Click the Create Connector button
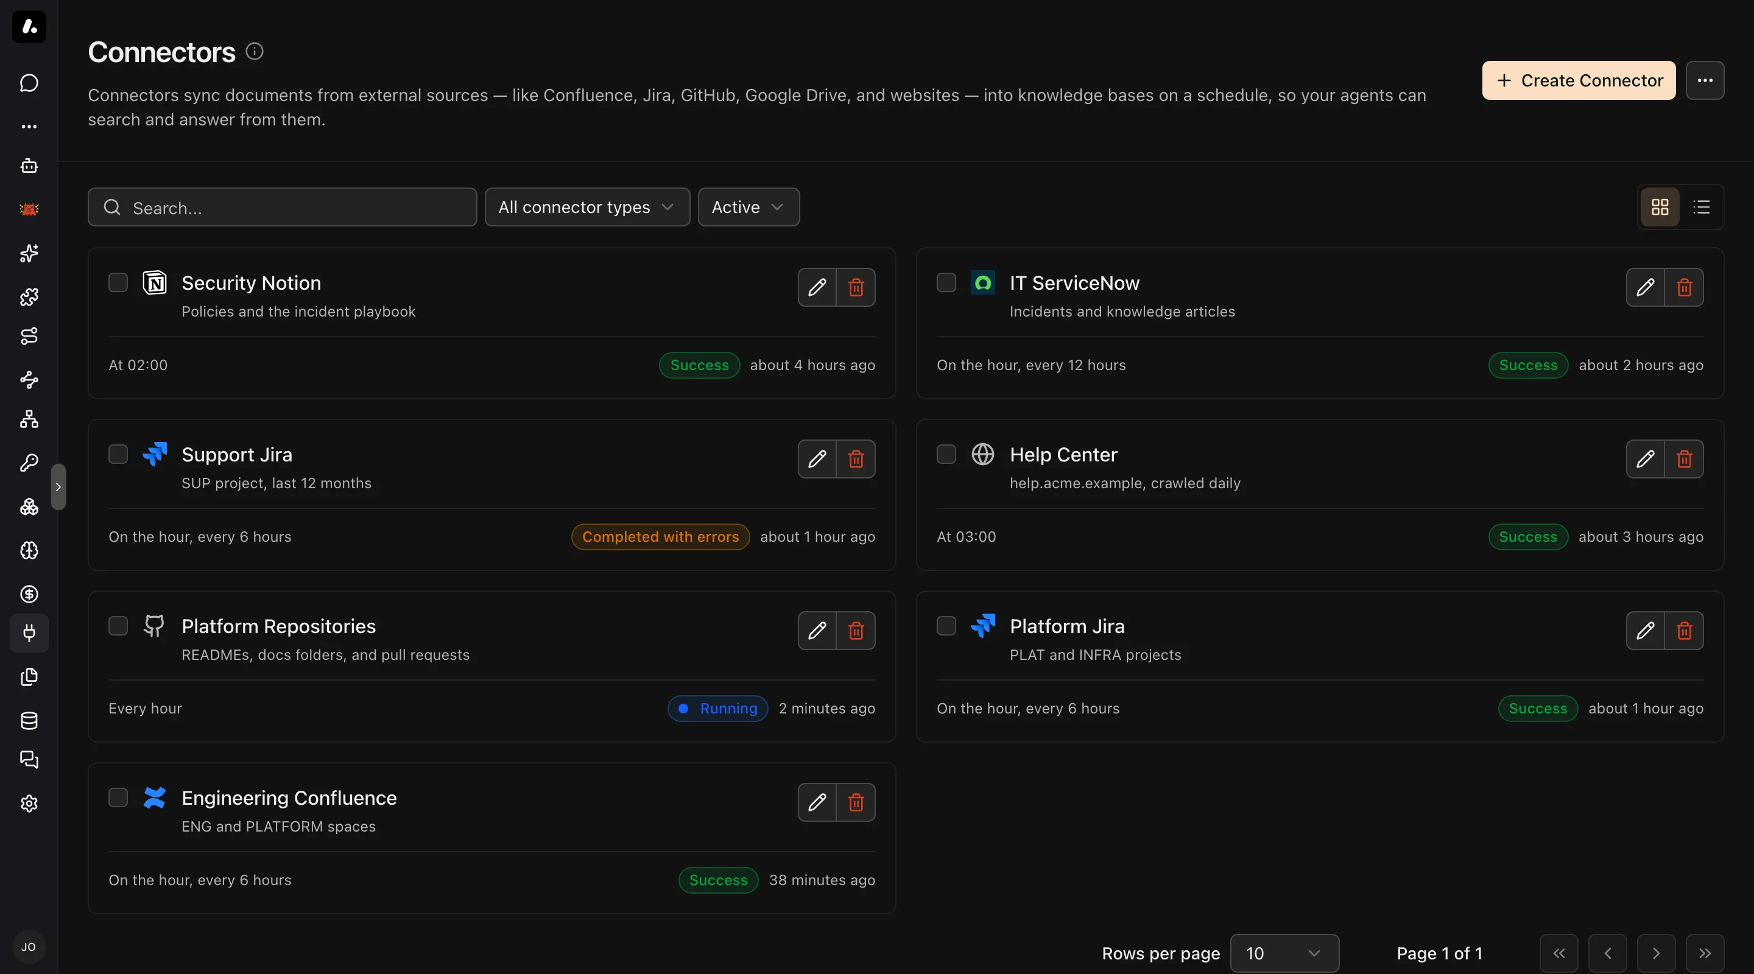 [x=1579, y=80]
